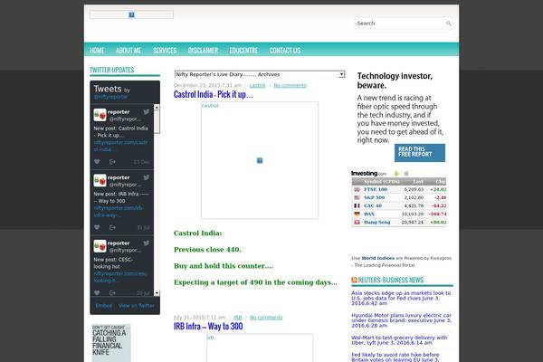Click Twitter bird icon on CESC tweet

coord(147,243)
